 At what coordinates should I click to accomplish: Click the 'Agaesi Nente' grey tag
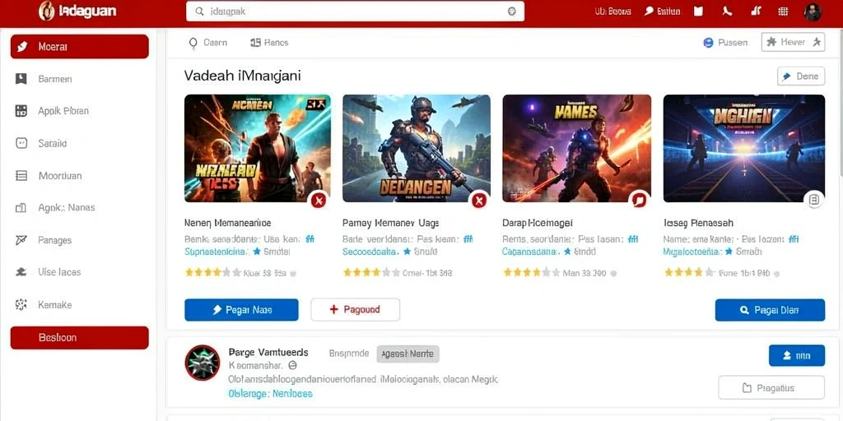tap(408, 354)
